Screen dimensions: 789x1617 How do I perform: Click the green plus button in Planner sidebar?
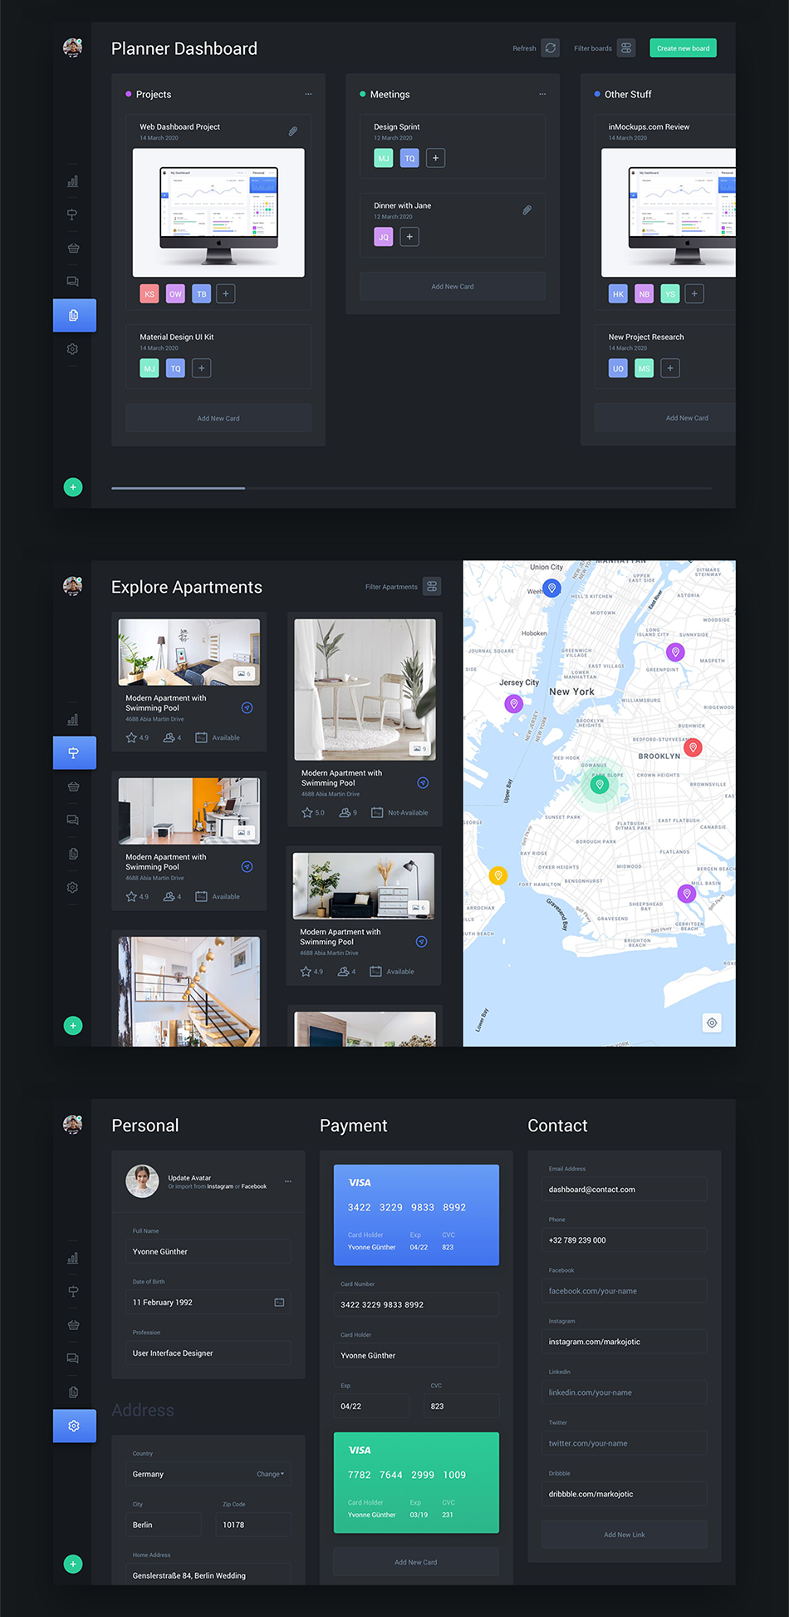click(73, 487)
